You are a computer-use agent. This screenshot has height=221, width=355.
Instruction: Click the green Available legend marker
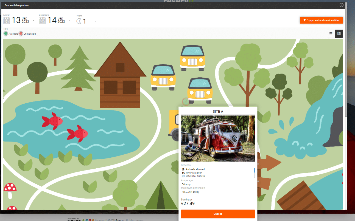click(x=5, y=34)
